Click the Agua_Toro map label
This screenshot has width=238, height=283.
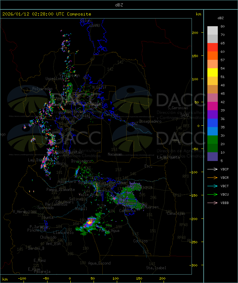[67, 181]
